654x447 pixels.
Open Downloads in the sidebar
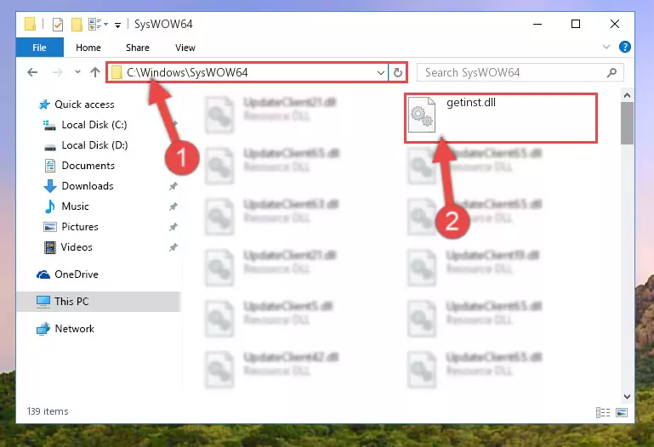pyautogui.click(x=88, y=186)
